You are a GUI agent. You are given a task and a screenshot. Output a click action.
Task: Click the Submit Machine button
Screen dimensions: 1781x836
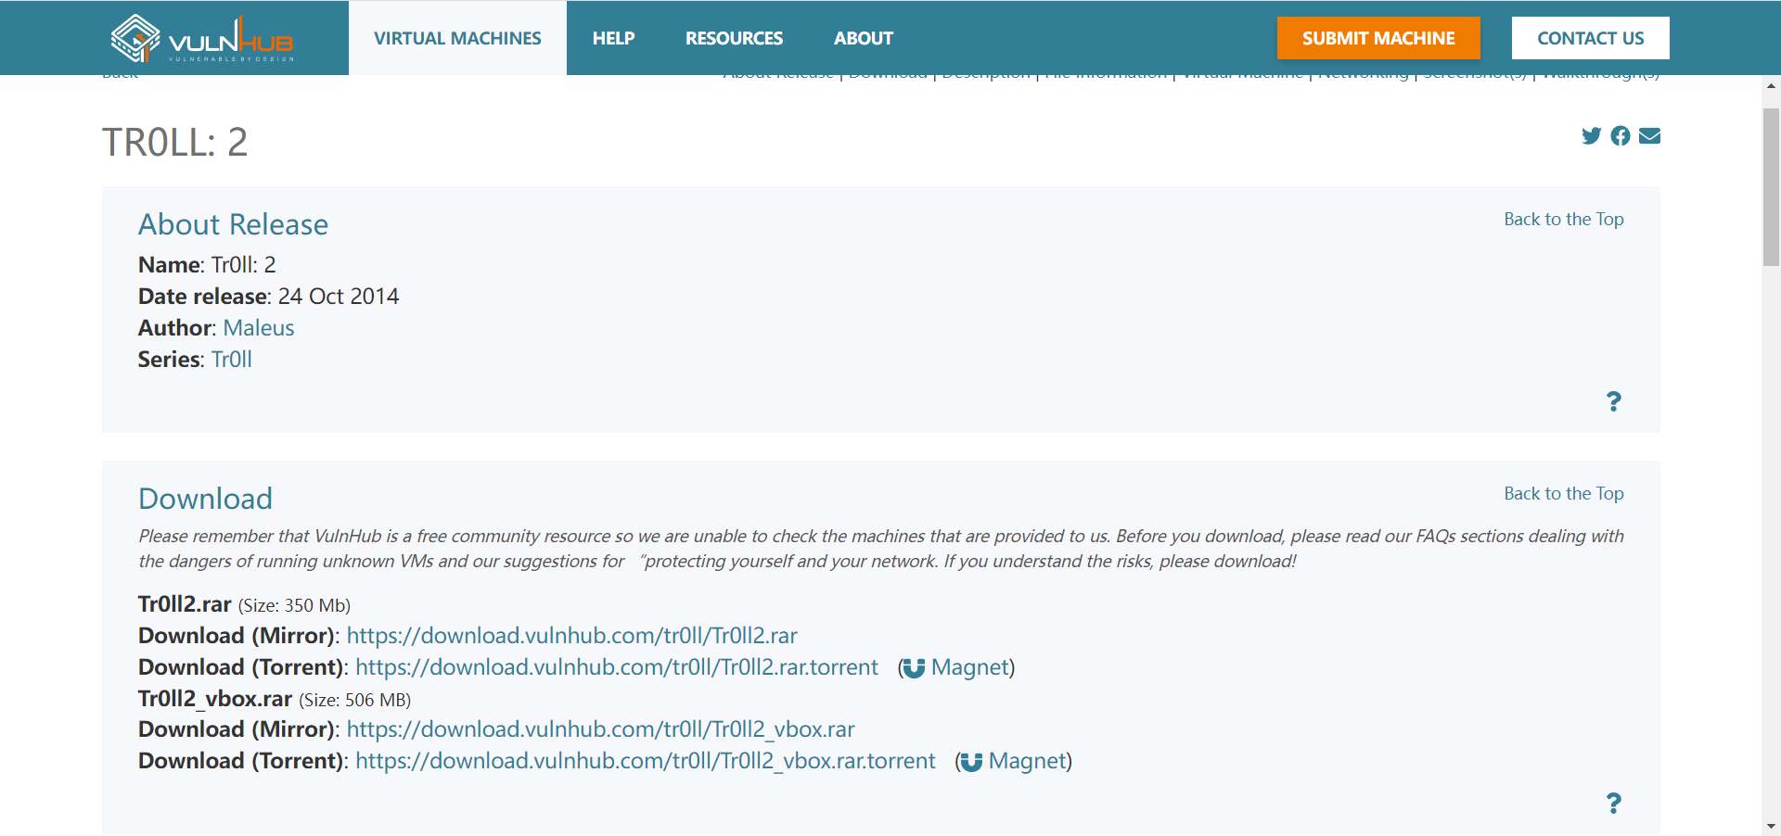(1378, 38)
